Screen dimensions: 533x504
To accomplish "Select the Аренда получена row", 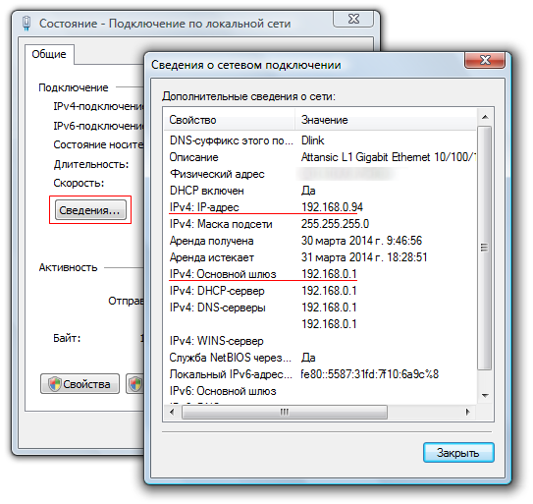I will [320, 241].
